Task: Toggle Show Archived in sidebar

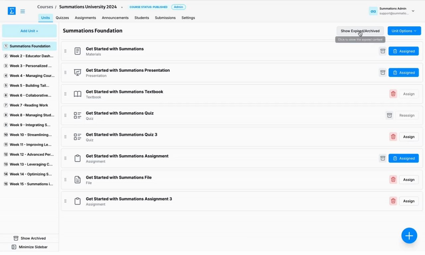Action: pyautogui.click(x=30, y=238)
